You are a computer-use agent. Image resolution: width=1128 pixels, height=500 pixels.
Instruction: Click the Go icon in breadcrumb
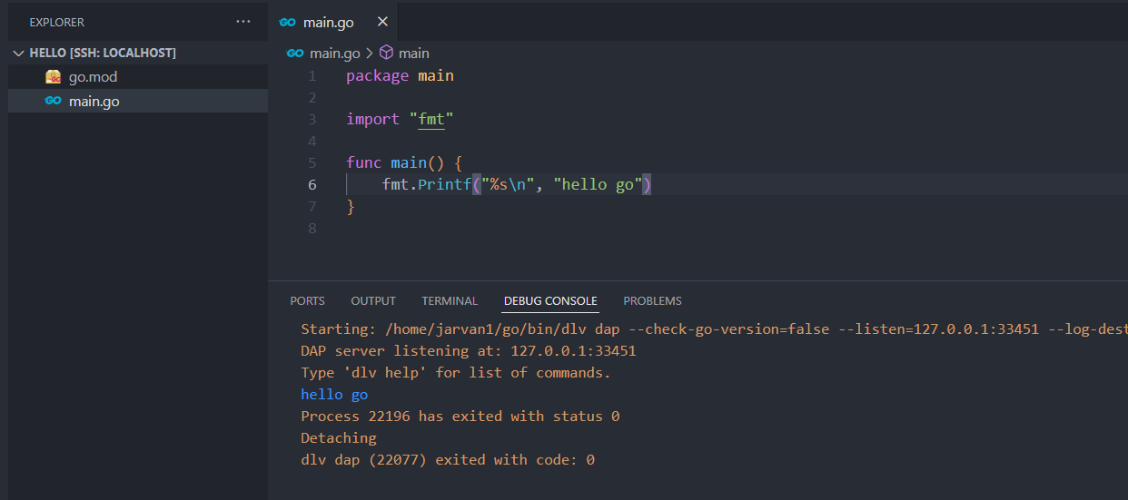tap(295, 53)
